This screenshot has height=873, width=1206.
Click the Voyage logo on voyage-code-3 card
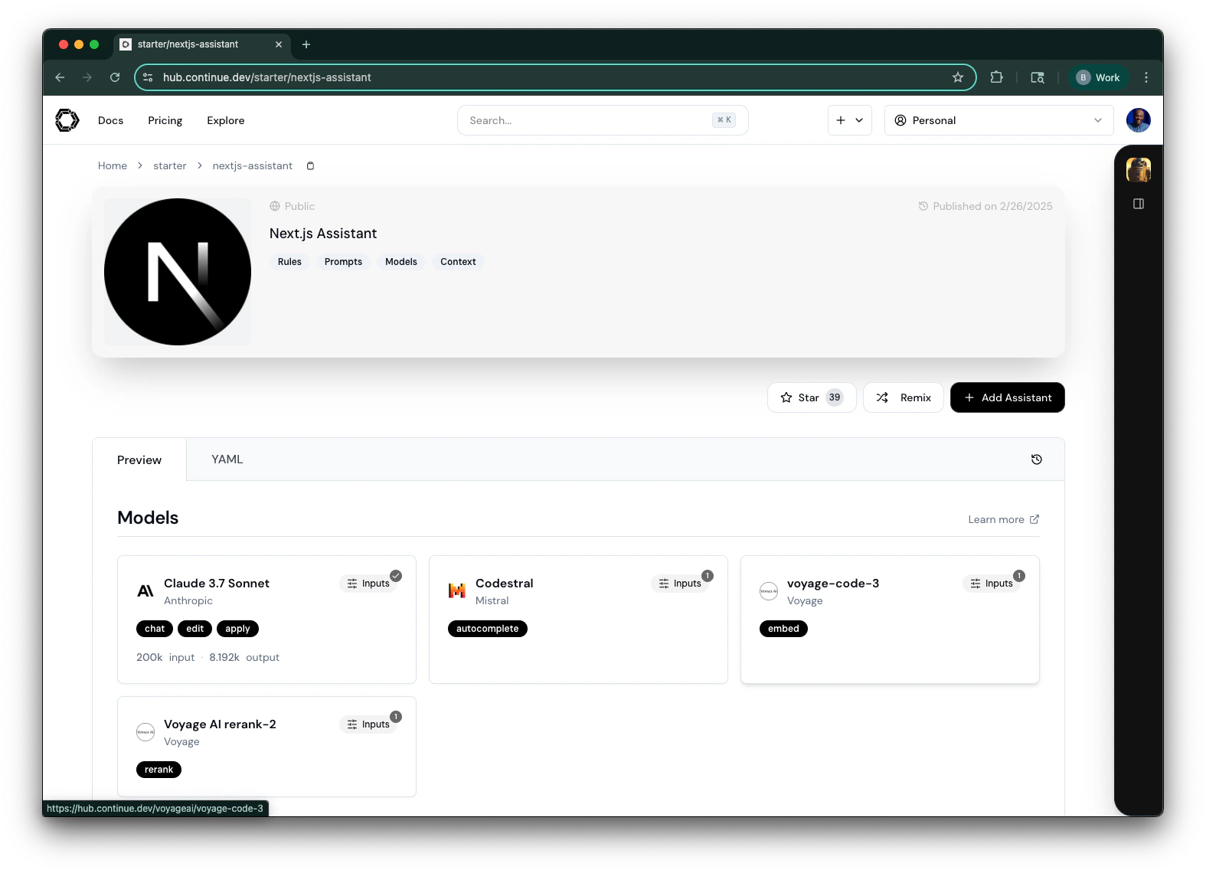[769, 591]
